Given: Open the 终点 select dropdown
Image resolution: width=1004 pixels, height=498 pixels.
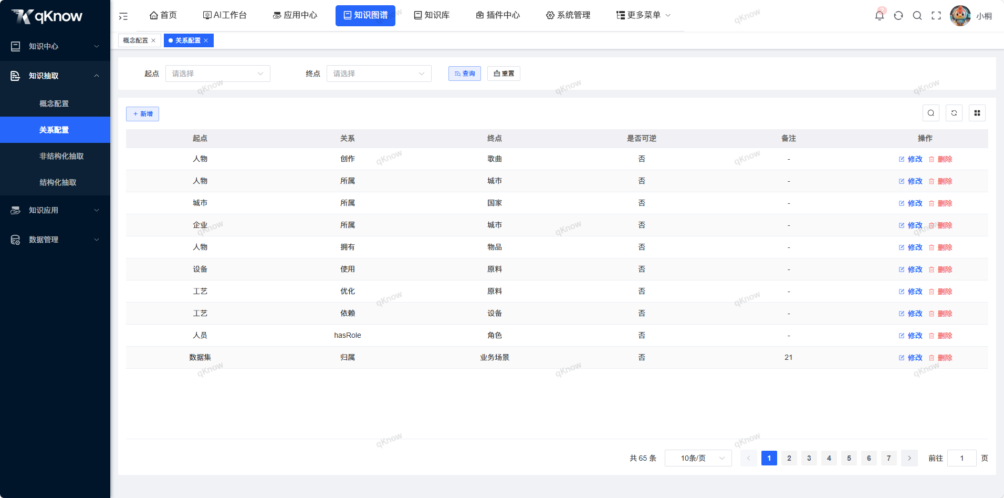Looking at the screenshot, I should (379, 74).
